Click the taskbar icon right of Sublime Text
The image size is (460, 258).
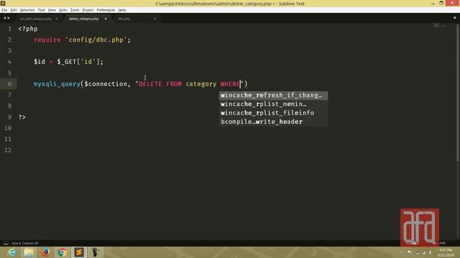click(96, 252)
